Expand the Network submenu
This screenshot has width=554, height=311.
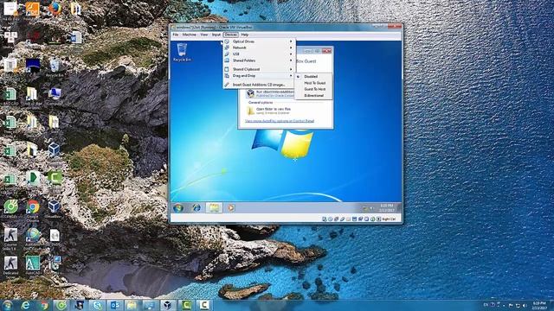click(x=259, y=48)
